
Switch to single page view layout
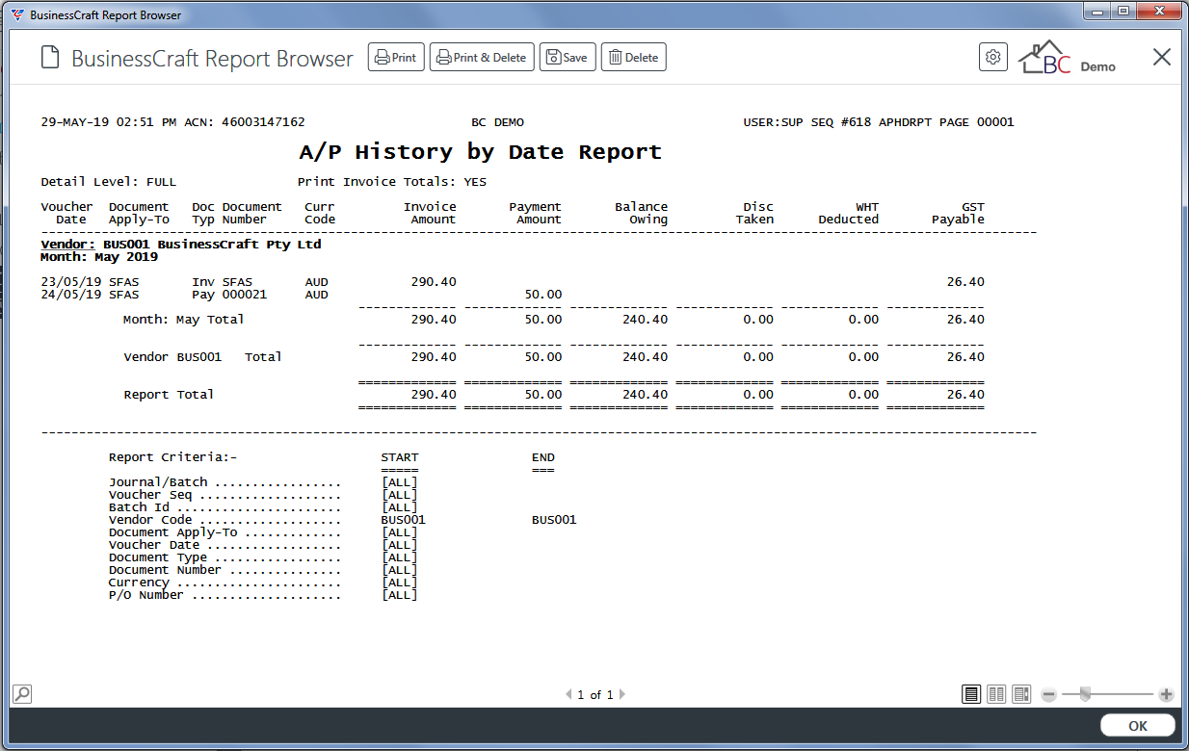pyautogui.click(x=971, y=694)
